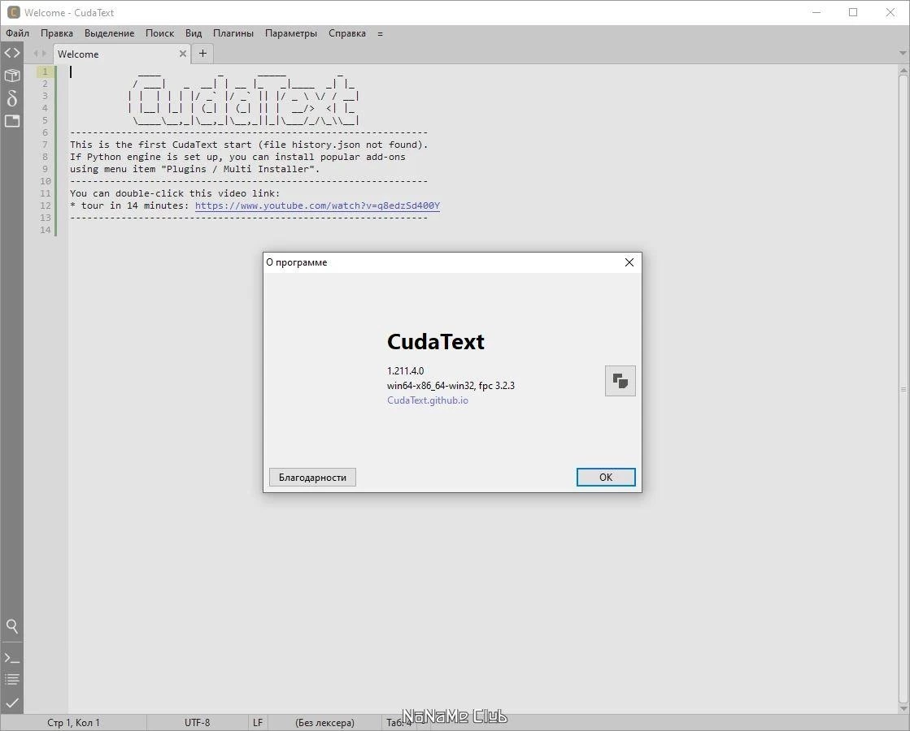This screenshot has width=910, height=731.
Task: Click vertical scrollbar down arrow
Action: pos(903,707)
